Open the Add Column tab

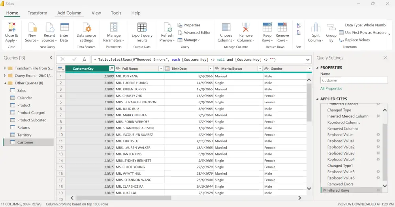click(69, 13)
